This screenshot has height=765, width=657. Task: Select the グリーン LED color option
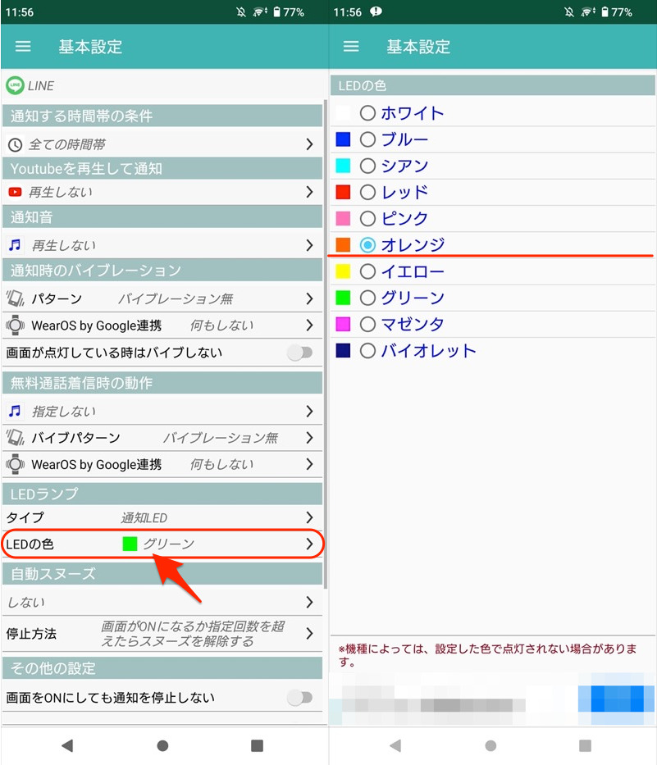click(x=367, y=298)
